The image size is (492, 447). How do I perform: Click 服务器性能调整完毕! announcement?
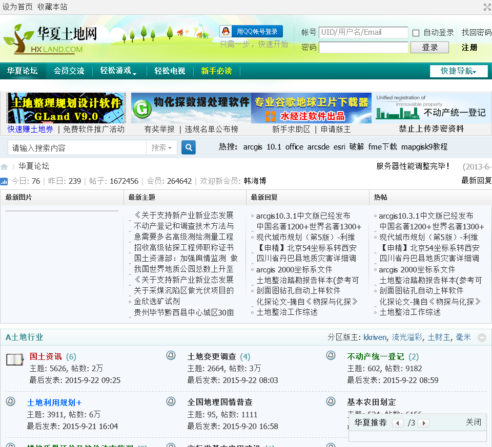pyautogui.click(x=413, y=166)
